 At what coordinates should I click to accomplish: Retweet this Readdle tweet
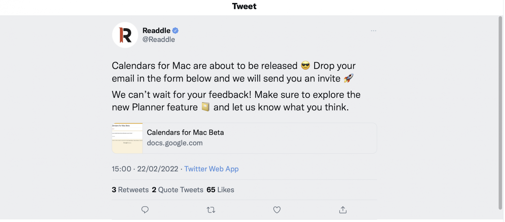pos(211,210)
